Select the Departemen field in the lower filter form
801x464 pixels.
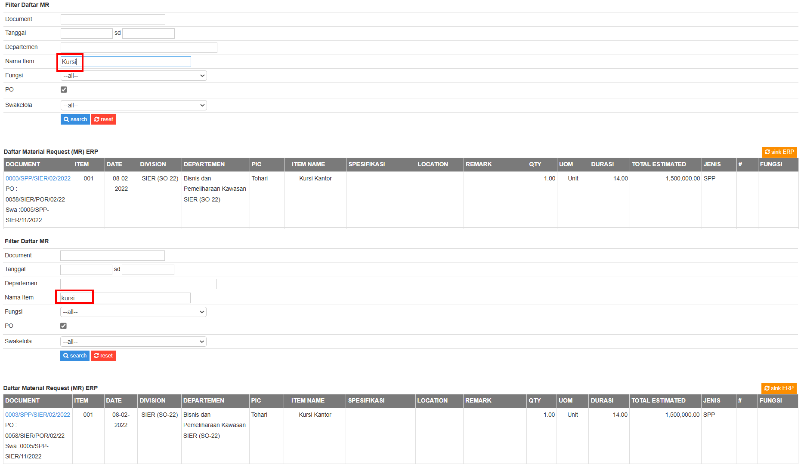(139, 284)
